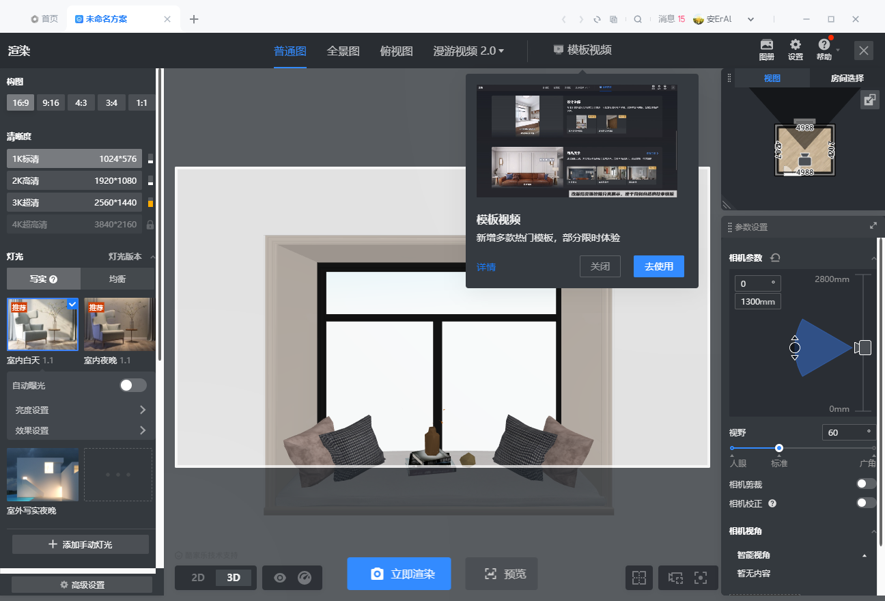Screen dimensions: 885x601
Task: Switch viewport to 3D mode
Action: coord(234,578)
